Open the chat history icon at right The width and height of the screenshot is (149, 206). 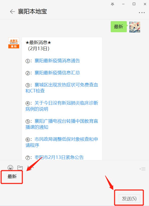pos(142,169)
